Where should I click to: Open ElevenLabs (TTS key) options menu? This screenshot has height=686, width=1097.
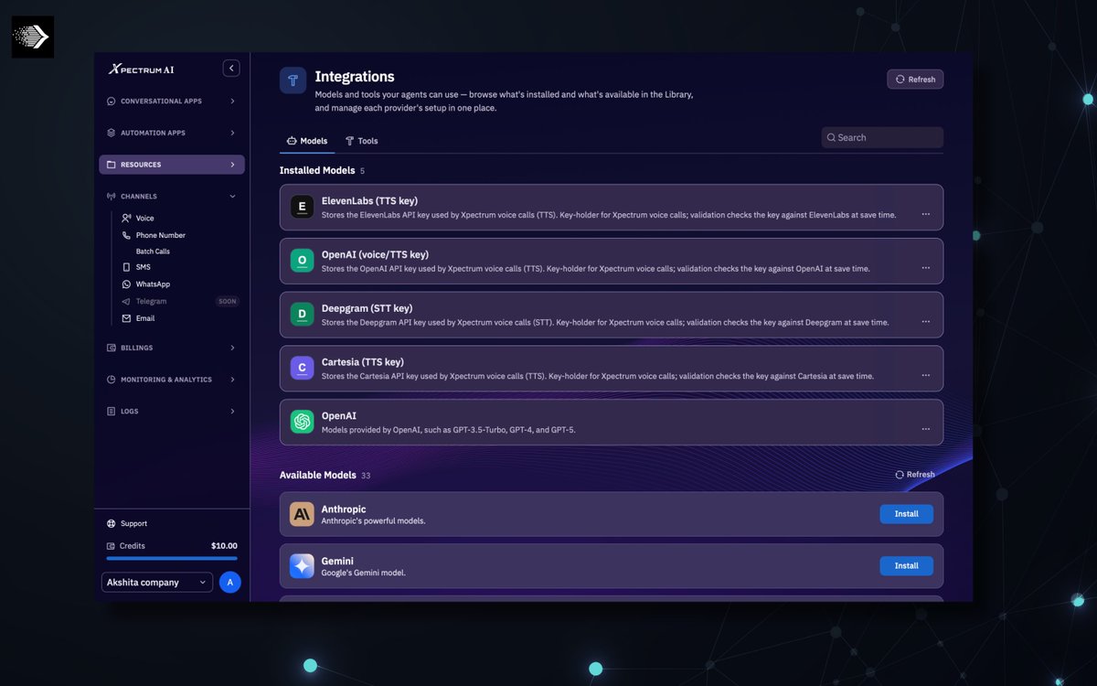(x=926, y=214)
